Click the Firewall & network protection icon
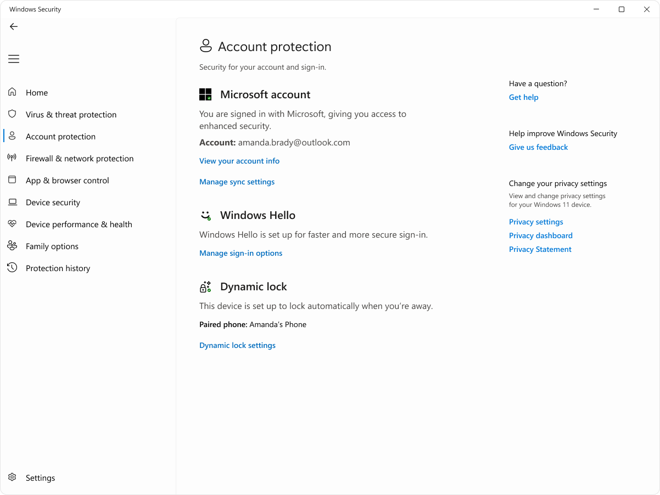The height and width of the screenshot is (495, 660). pyautogui.click(x=12, y=158)
